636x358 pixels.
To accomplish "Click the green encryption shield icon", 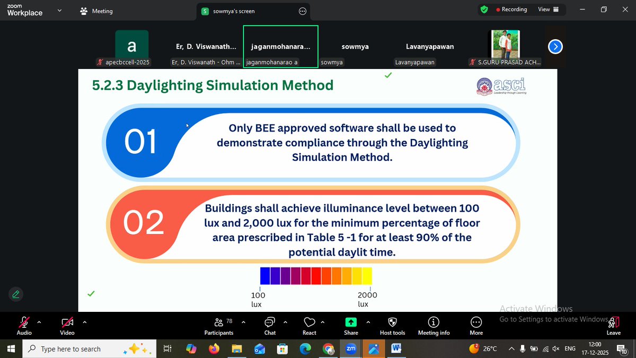I will tap(484, 10).
